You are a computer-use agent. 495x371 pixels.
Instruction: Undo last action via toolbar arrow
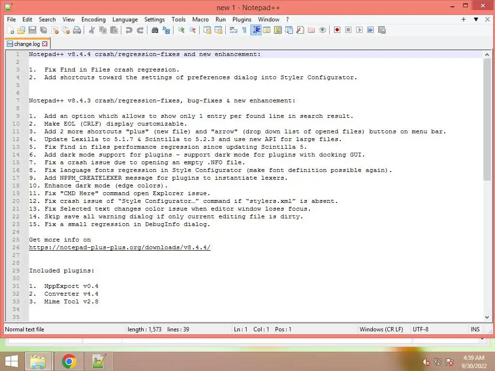pos(129,30)
